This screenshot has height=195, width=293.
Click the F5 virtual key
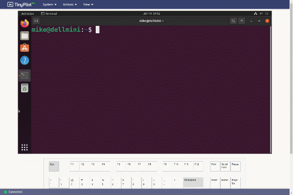(x=121, y=166)
